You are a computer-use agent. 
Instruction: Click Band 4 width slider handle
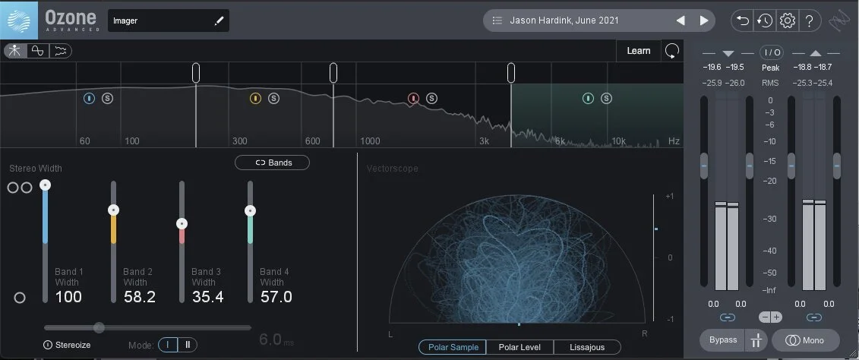click(x=250, y=210)
